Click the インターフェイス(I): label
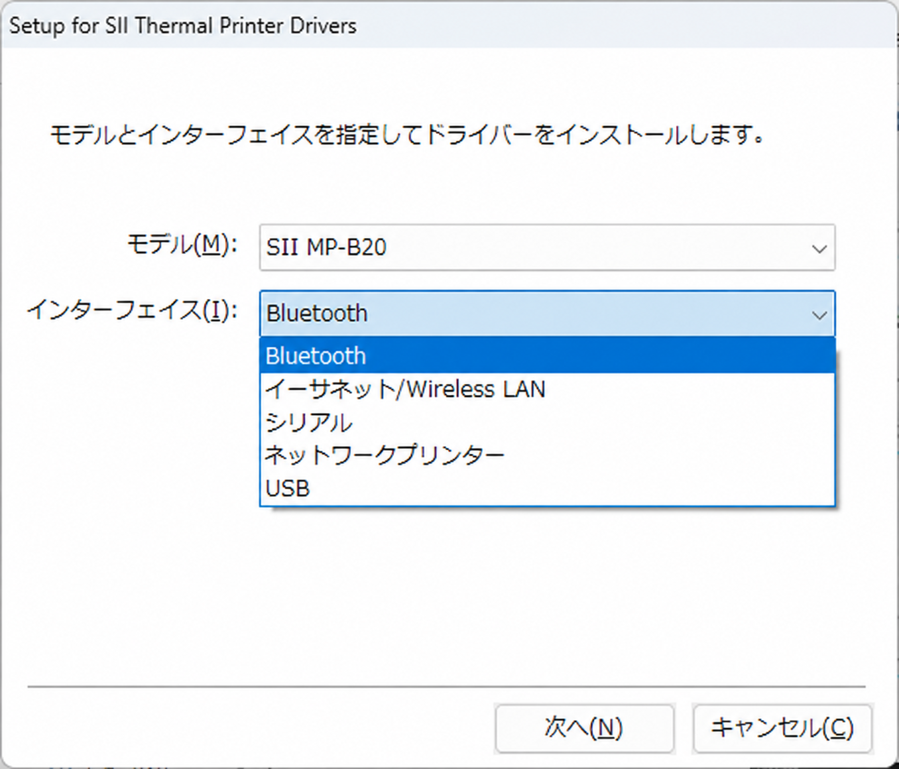Viewport: 899px width, 769px height. 132,310
